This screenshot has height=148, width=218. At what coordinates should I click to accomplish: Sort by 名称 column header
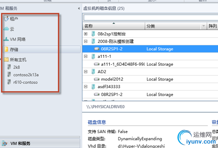(114, 26)
